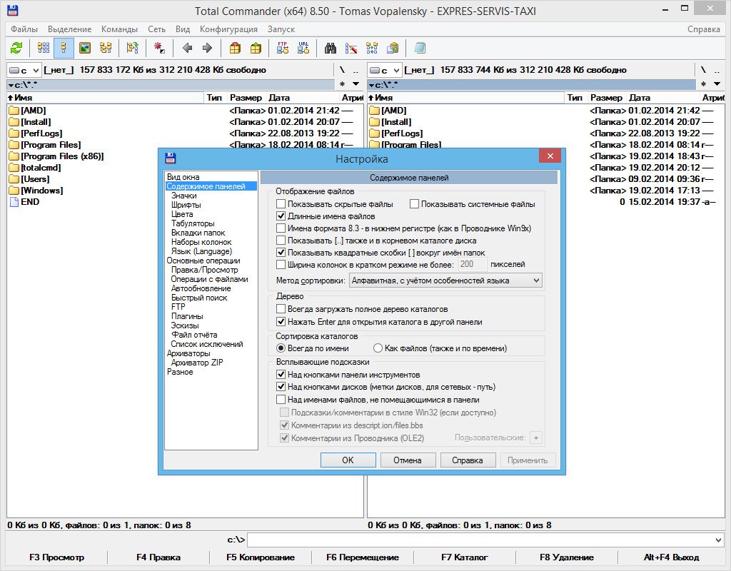This screenshot has width=731, height=571.
Task: Click F5 Копирование button
Action: point(260,557)
